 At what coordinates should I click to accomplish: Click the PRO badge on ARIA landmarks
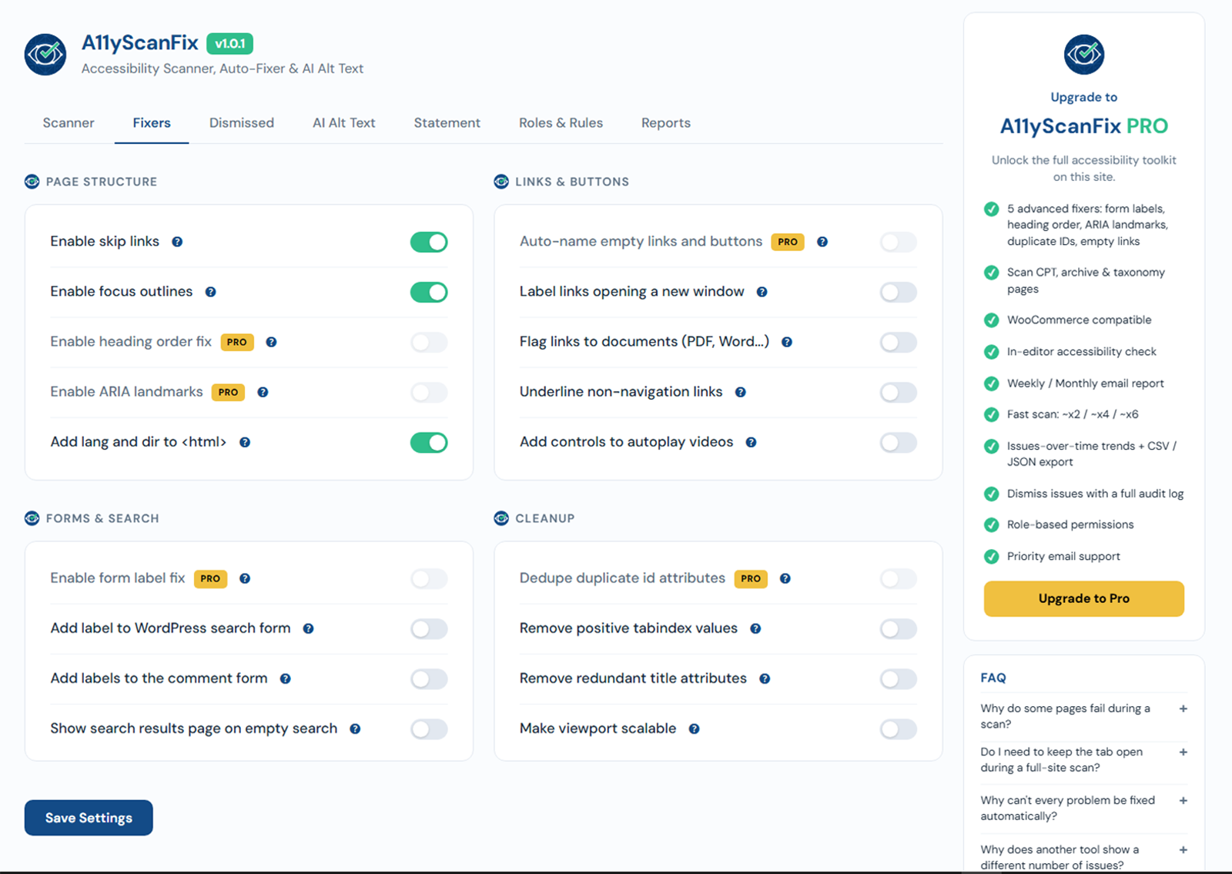228,392
